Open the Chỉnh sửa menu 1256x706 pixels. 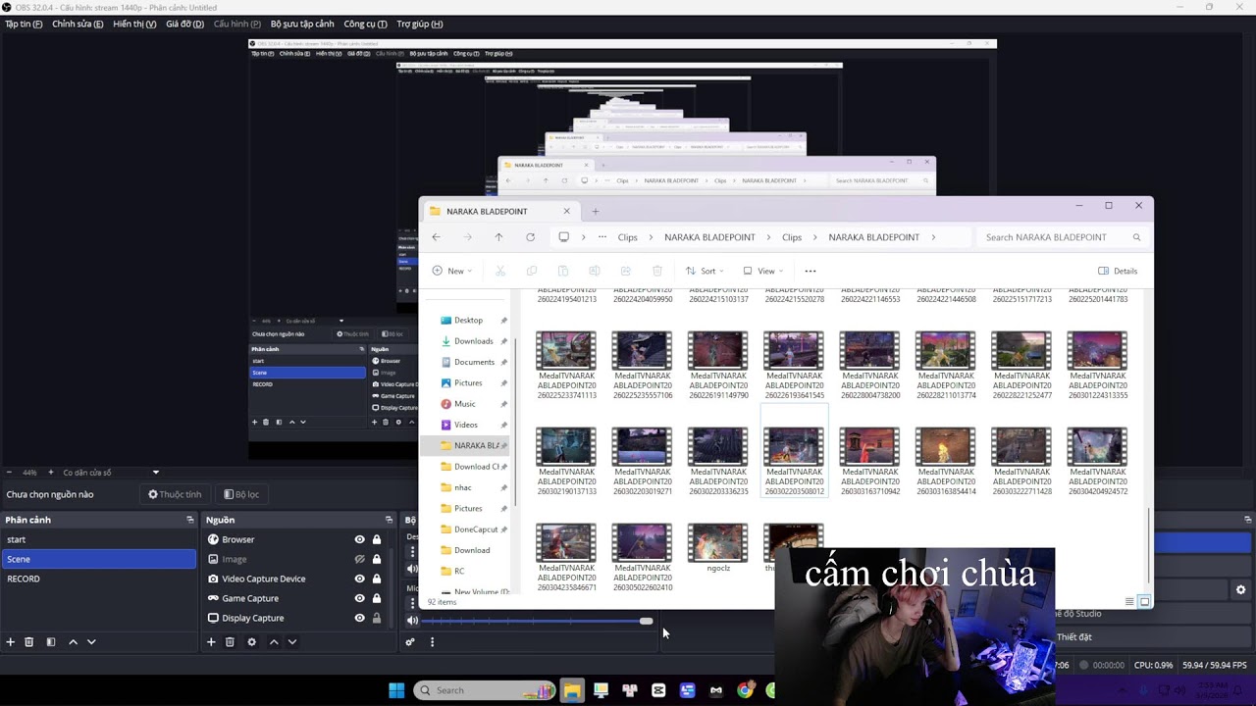pos(78,24)
